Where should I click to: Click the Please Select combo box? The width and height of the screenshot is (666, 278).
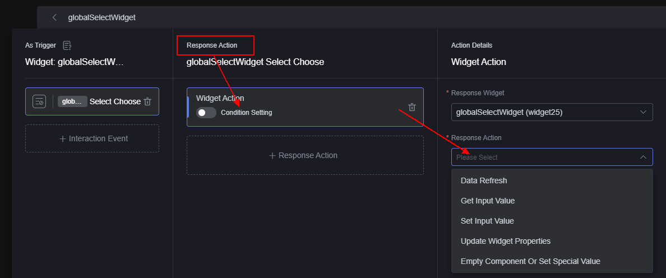pyautogui.click(x=552, y=157)
